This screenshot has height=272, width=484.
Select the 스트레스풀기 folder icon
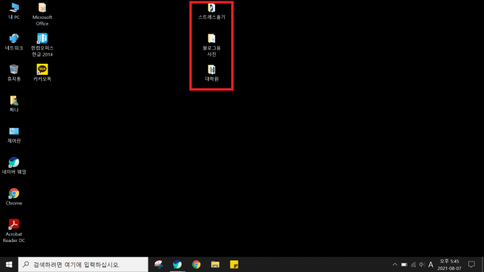tap(212, 12)
